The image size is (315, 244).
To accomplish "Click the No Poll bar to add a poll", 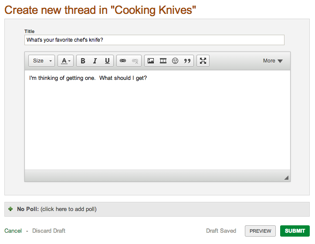I will [x=157, y=209].
